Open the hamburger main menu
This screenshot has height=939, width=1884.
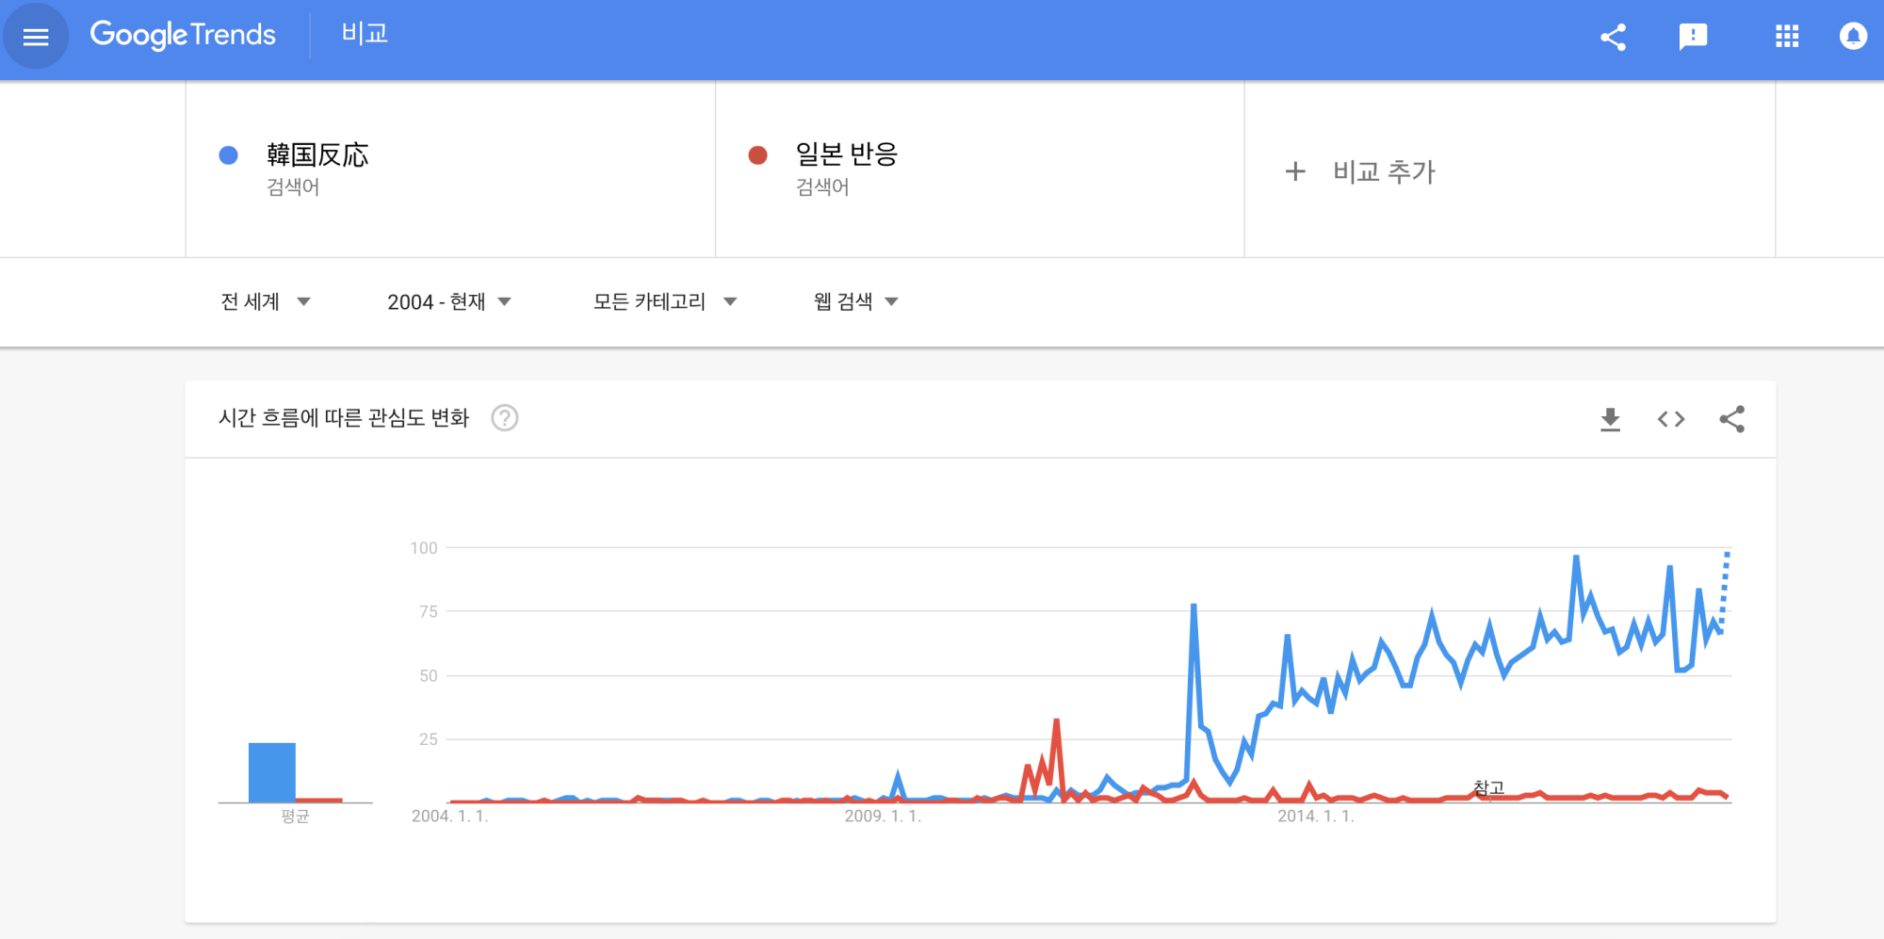click(x=36, y=37)
